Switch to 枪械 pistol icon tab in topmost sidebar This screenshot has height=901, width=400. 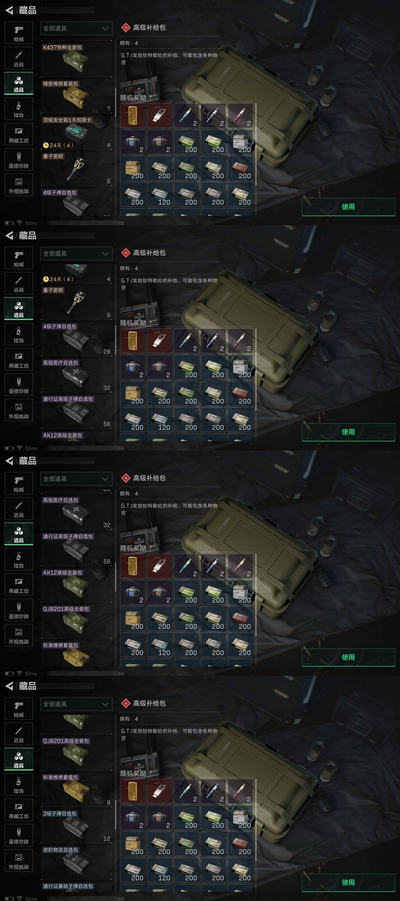tap(19, 33)
